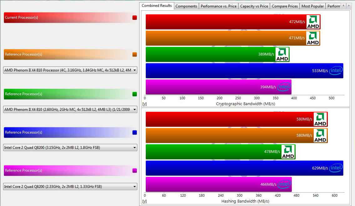The width and height of the screenshot is (355, 206).
Task: Click the AMD logo on the 471MB/s bar
Action: pyautogui.click(x=313, y=38)
